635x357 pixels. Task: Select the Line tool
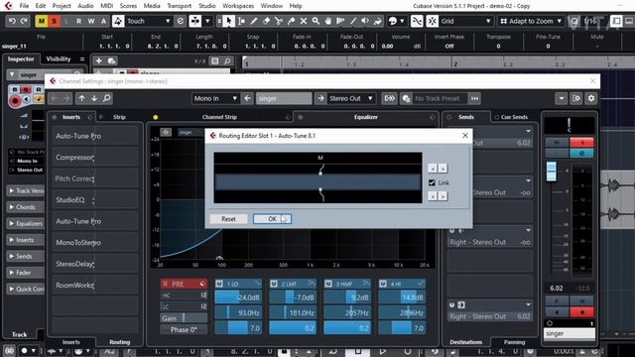click(x=353, y=21)
